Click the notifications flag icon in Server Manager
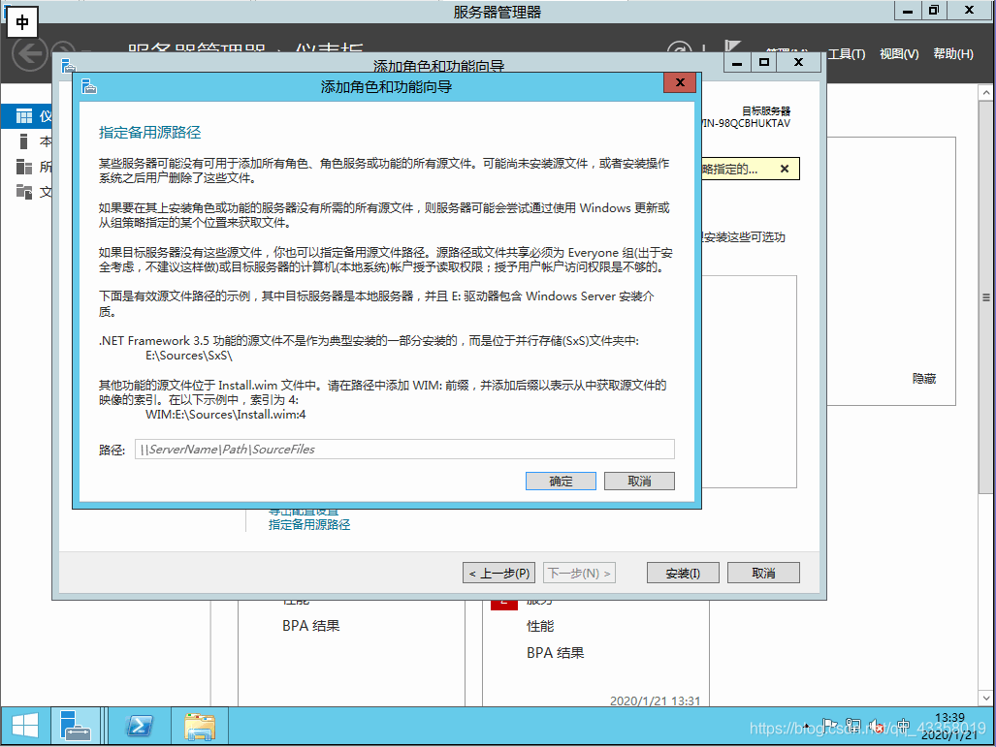This screenshot has height=747, width=996. [x=732, y=47]
